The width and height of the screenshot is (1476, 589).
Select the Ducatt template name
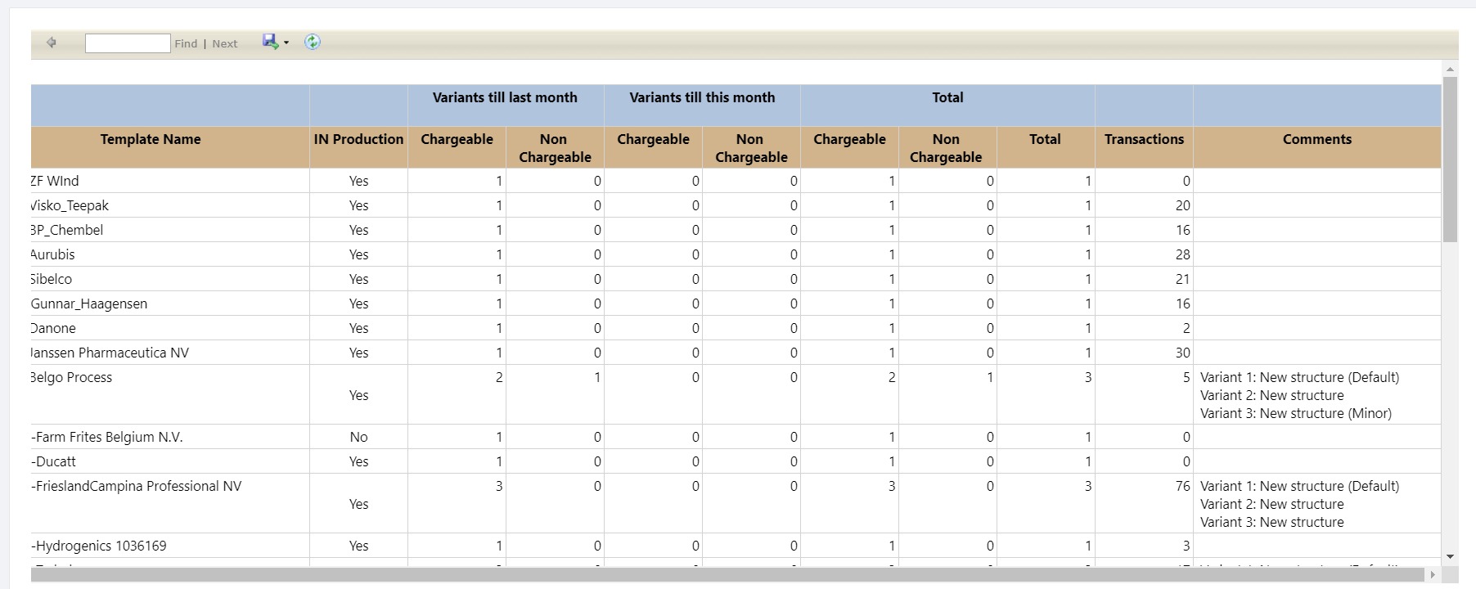[x=54, y=461]
